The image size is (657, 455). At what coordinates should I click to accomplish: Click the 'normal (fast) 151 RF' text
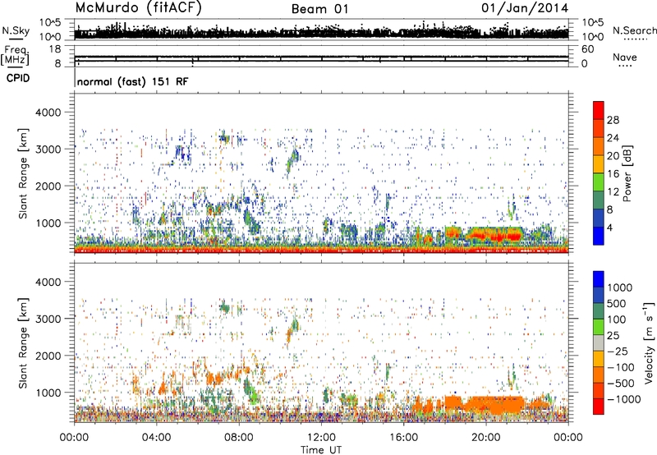(132, 81)
